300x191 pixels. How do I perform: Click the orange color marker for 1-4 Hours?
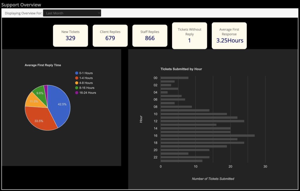[76, 78]
